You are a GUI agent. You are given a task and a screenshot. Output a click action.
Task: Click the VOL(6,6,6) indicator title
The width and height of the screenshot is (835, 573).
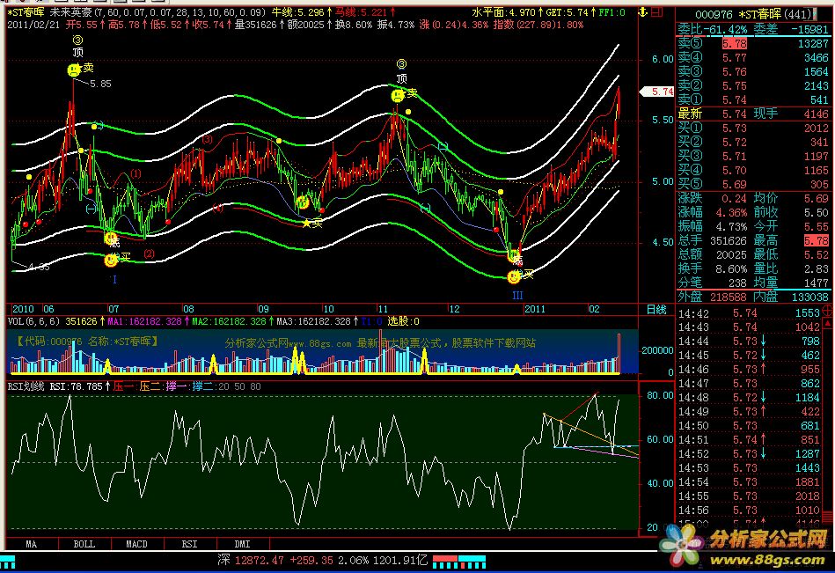(33, 321)
